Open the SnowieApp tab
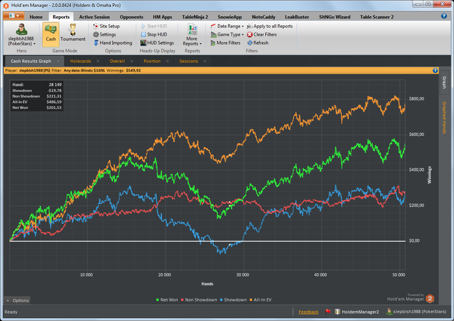 tap(230, 17)
